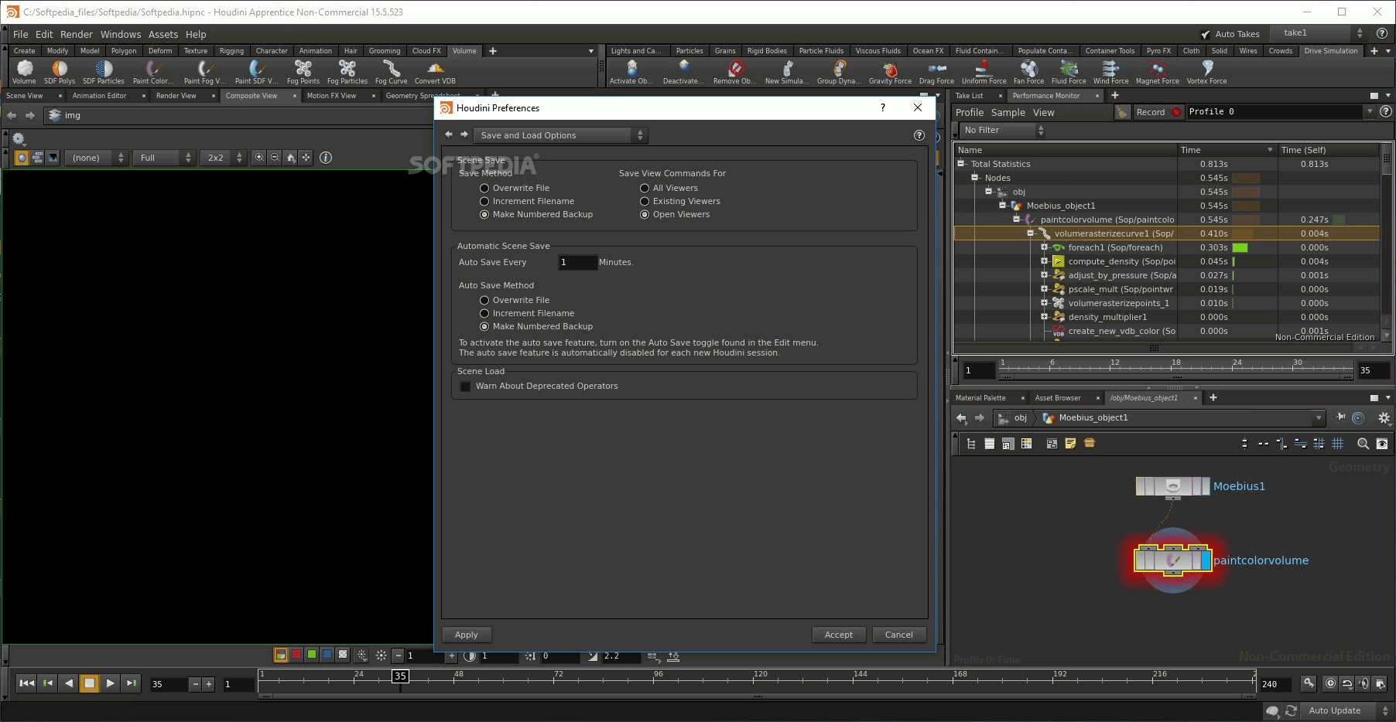Jump to first frame in playbar
The width and height of the screenshot is (1396, 722).
(x=26, y=683)
